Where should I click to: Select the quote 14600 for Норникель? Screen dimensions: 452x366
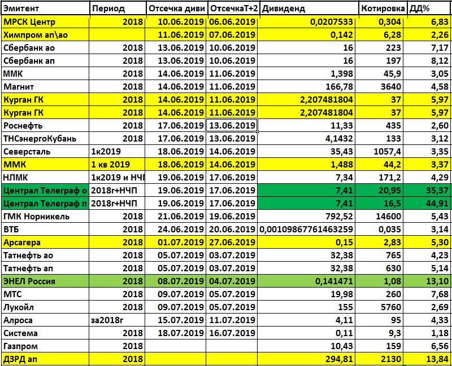(x=379, y=217)
